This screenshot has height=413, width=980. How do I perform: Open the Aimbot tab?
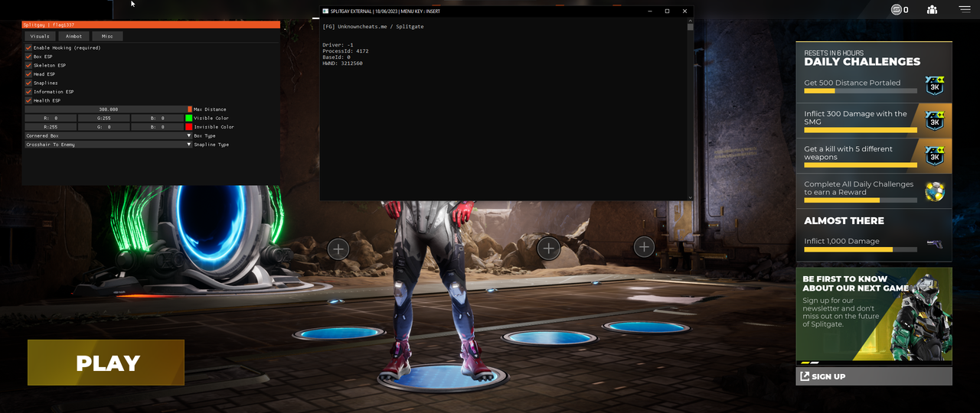coord(73,36)
